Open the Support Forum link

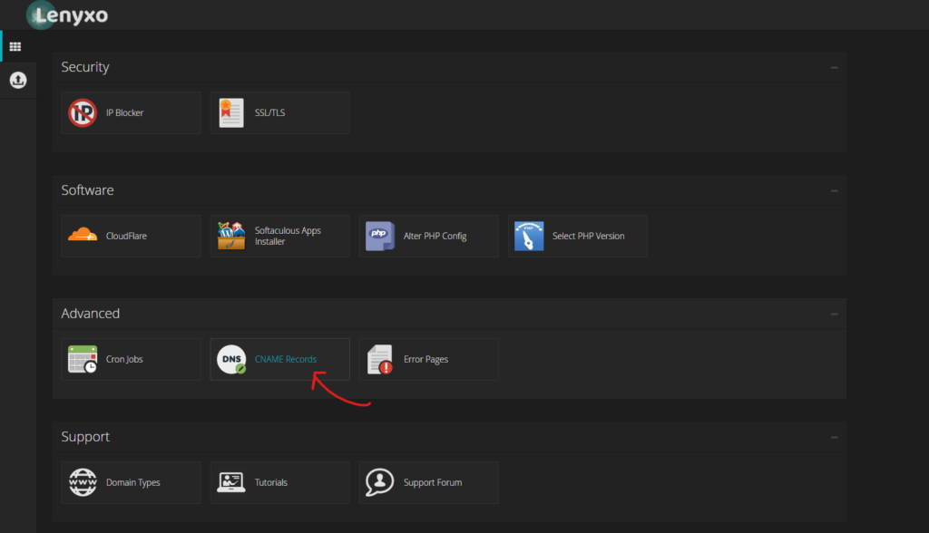click(x=433, y=482)
